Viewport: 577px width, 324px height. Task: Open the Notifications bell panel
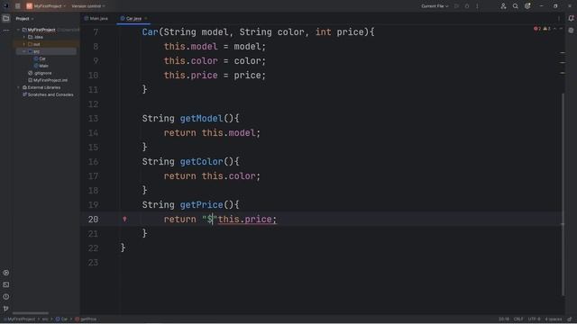tap(571, 18)
